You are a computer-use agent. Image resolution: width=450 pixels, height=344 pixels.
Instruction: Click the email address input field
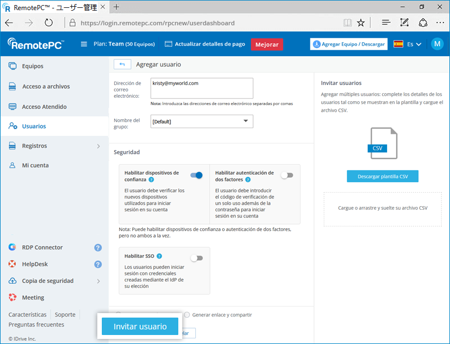point(202,88)
